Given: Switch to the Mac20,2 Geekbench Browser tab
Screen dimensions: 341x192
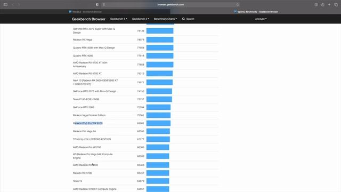Looking at the screenshot, I should coord(85,12).
